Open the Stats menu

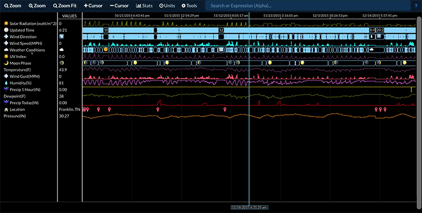145,5
